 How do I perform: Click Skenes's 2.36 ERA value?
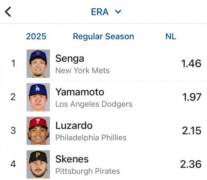(x=191, y=164)
